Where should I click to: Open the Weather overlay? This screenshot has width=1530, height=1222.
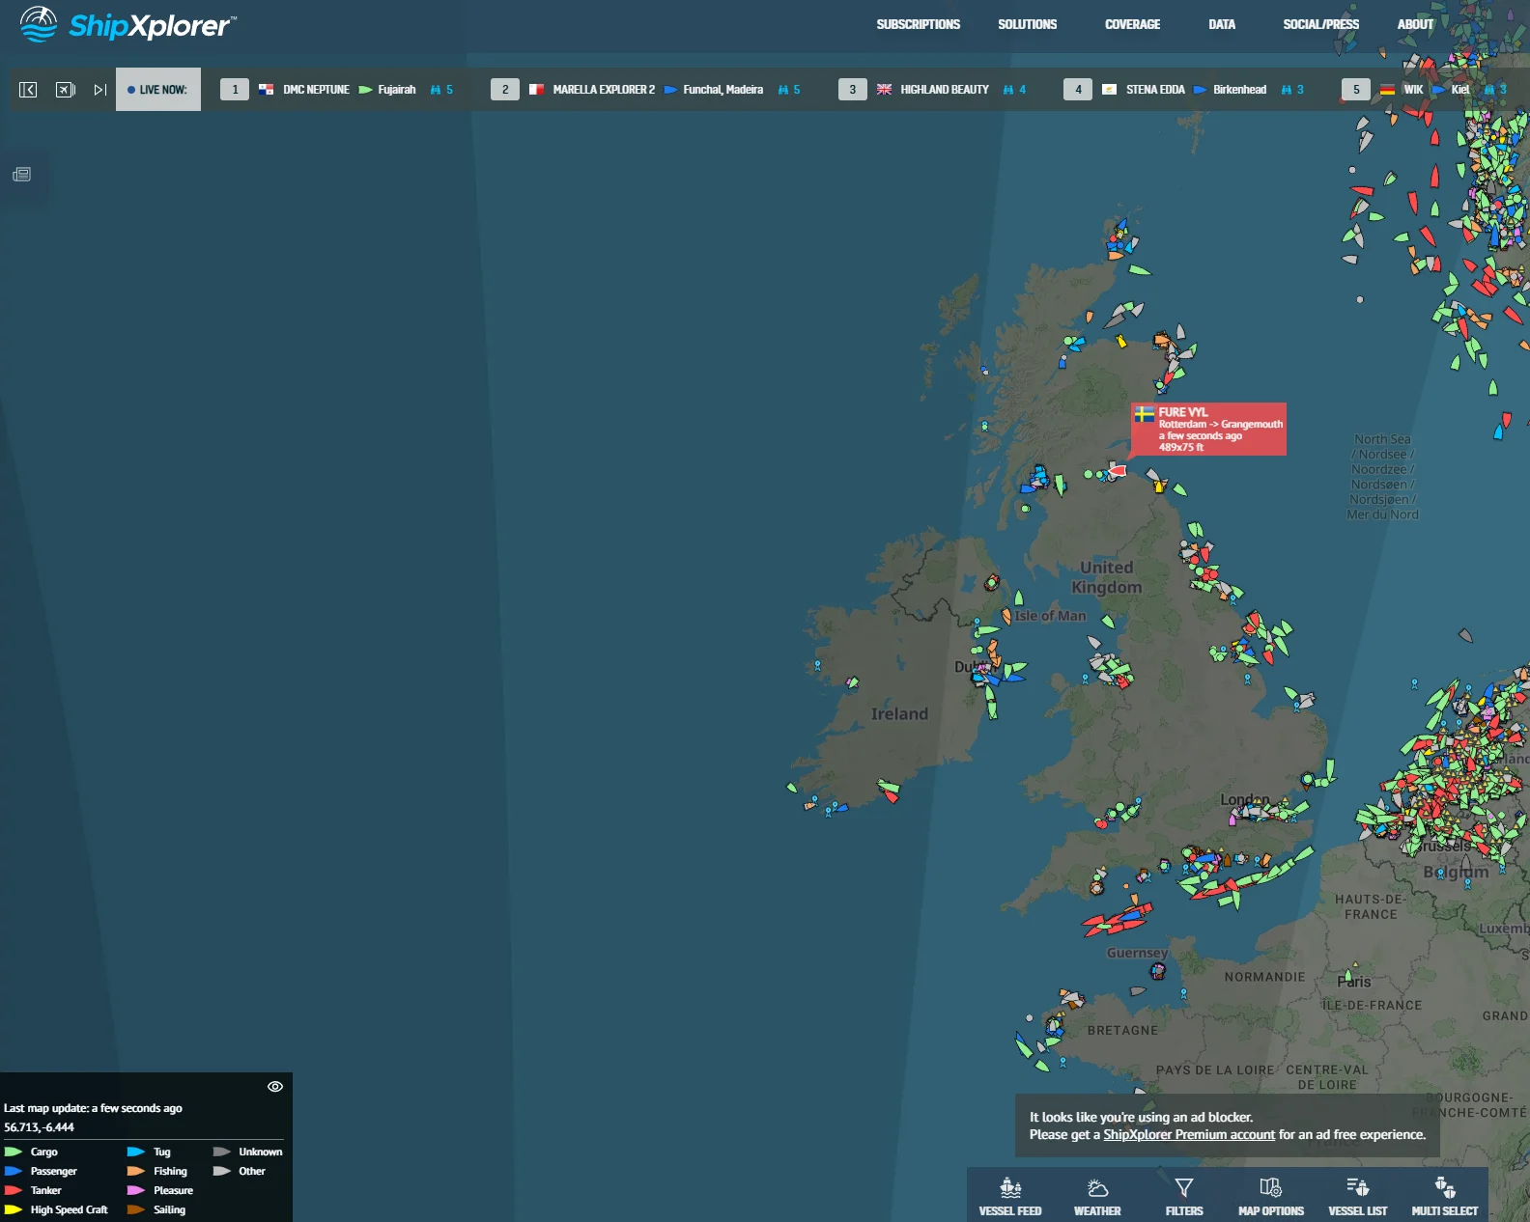click(x=1097, y=1196)
